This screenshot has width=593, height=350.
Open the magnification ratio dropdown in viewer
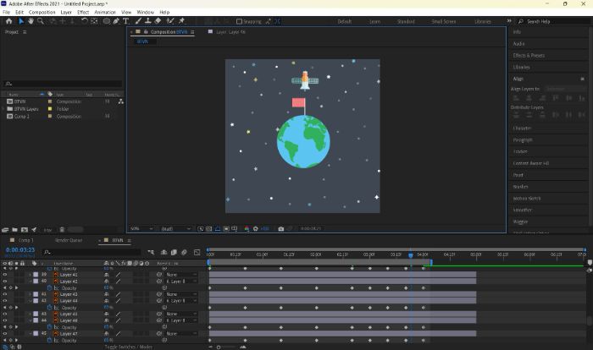click(141, 229)
